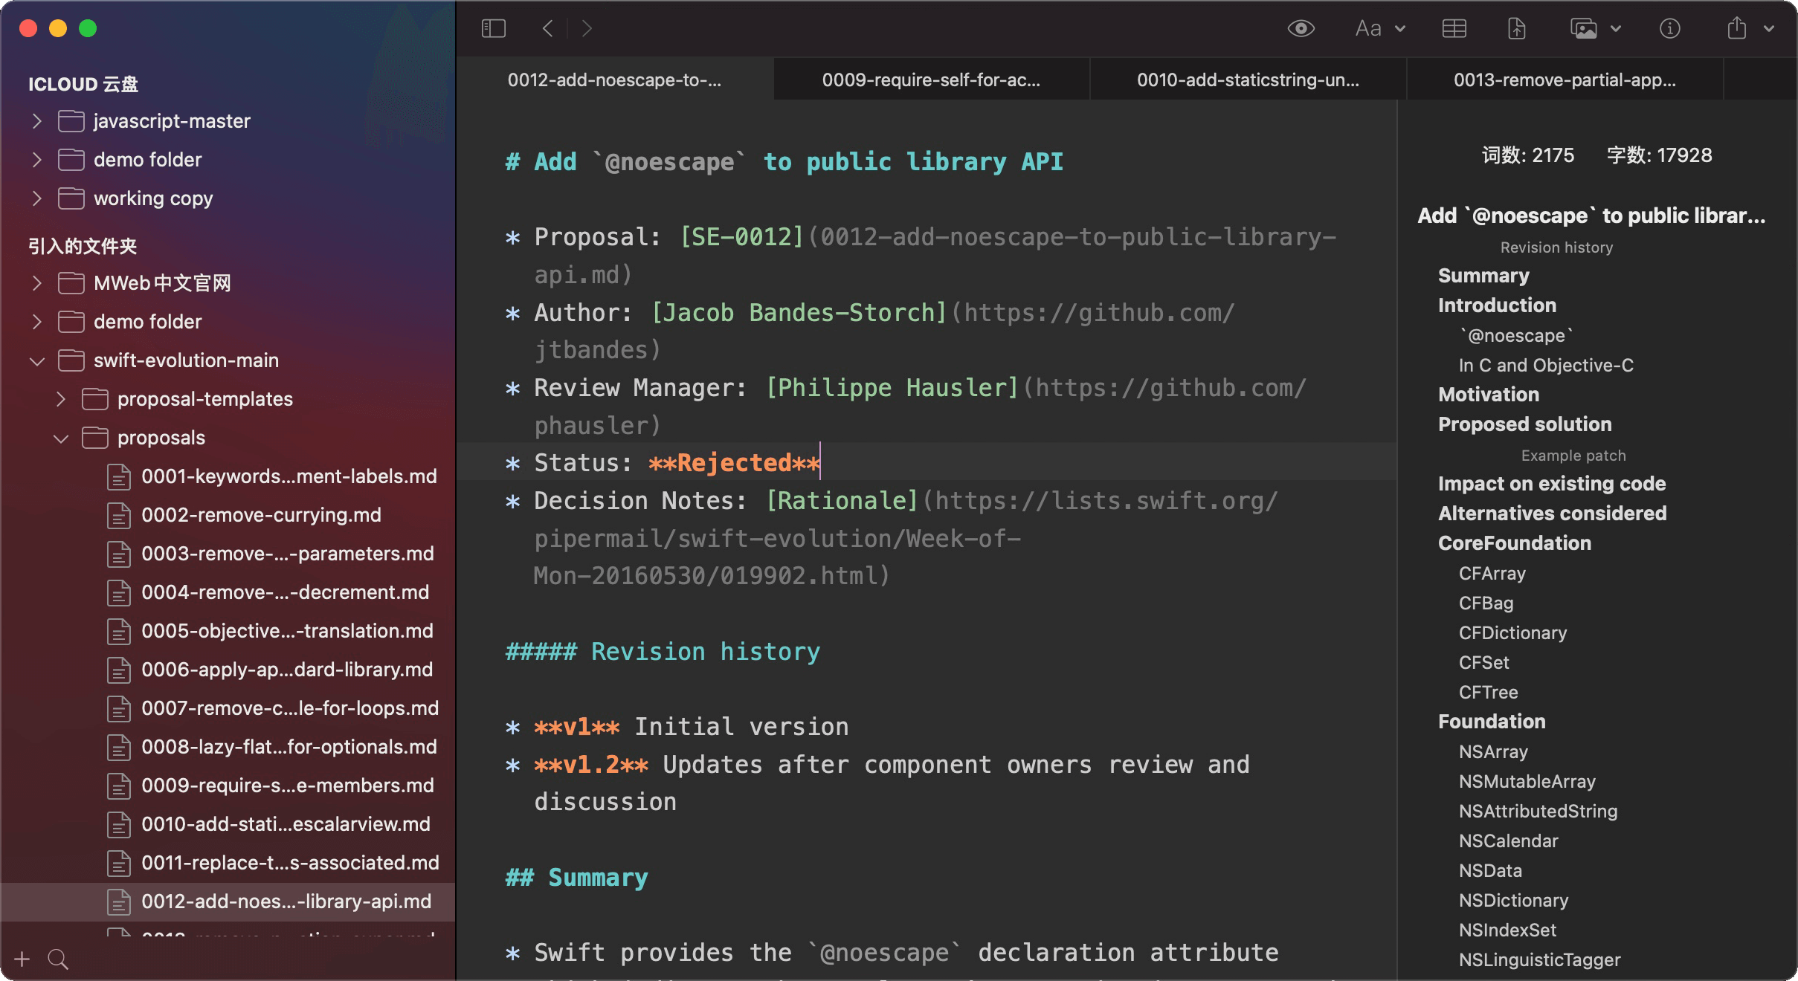
Task: Click the search magnifier icon
Action: 58,959
